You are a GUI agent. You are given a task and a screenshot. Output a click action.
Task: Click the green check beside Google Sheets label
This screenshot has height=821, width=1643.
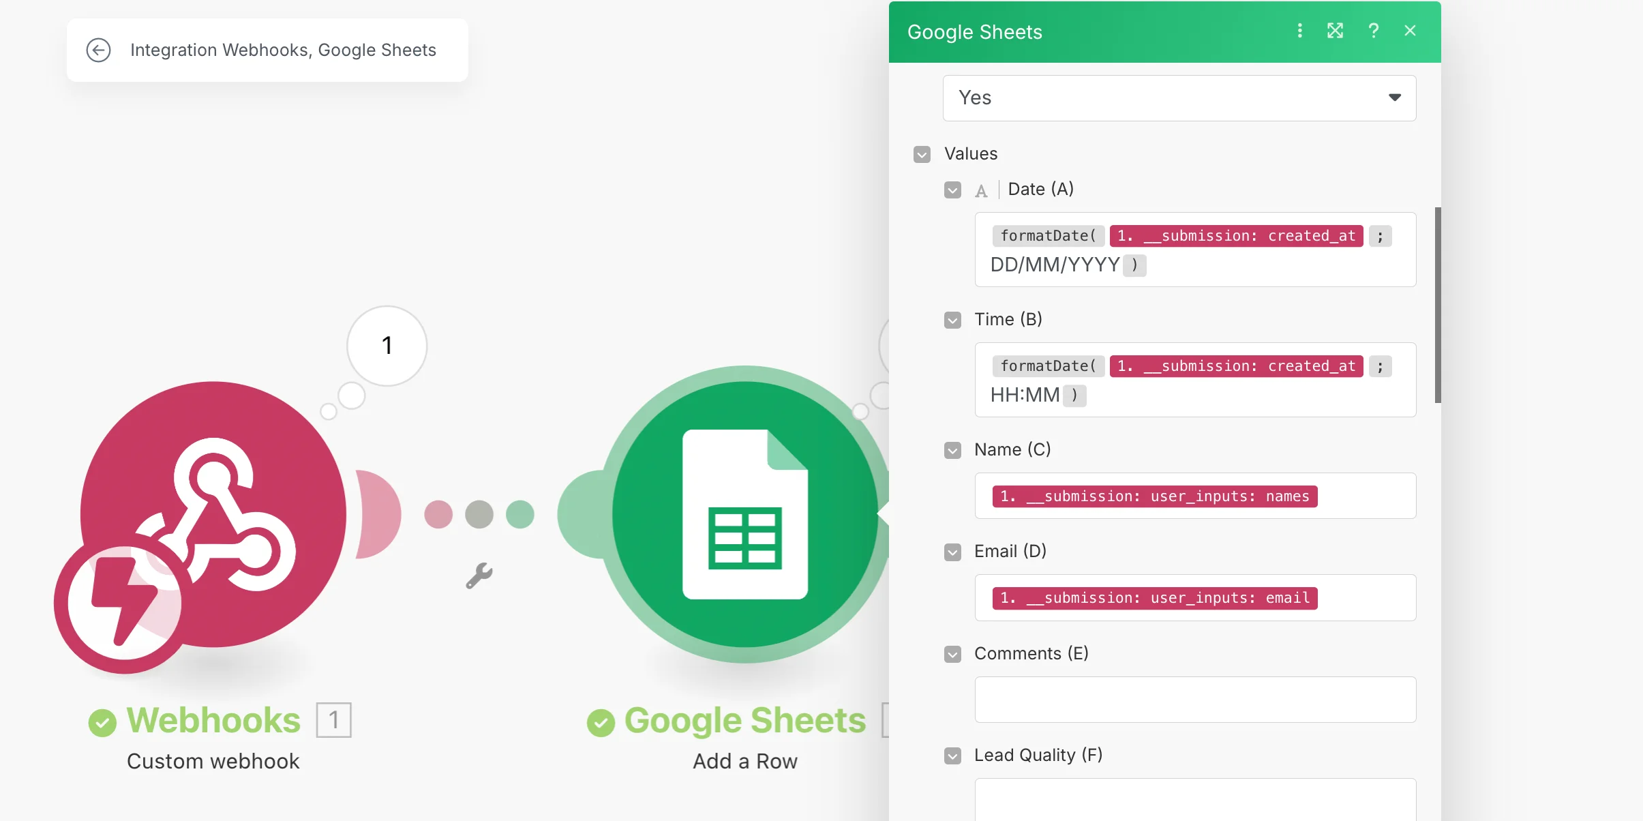tap(601, 723)
